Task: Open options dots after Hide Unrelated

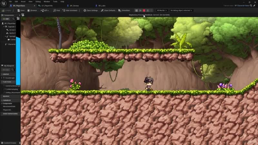Action: [x=79, y=10]
